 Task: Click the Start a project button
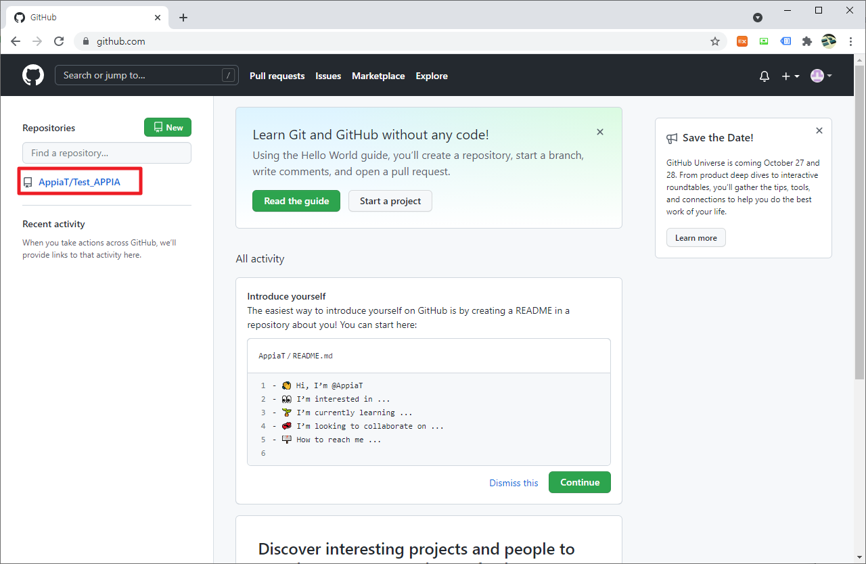pos(390,201)
